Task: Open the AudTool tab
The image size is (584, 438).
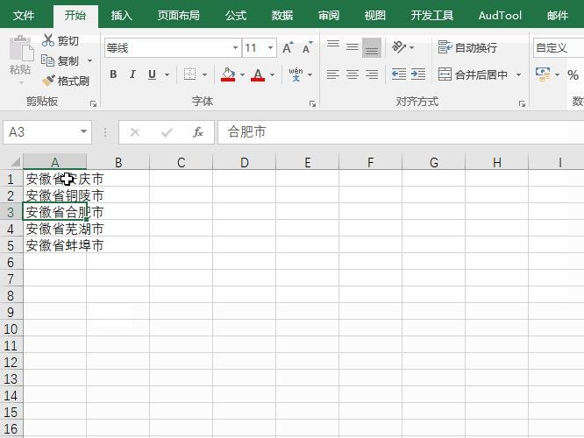Action: [500, 15]
